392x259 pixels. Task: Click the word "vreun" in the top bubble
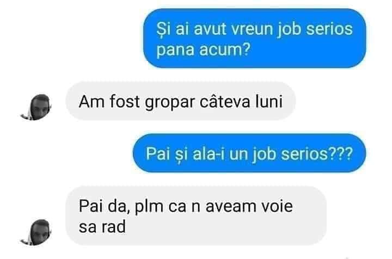(252, 29)
